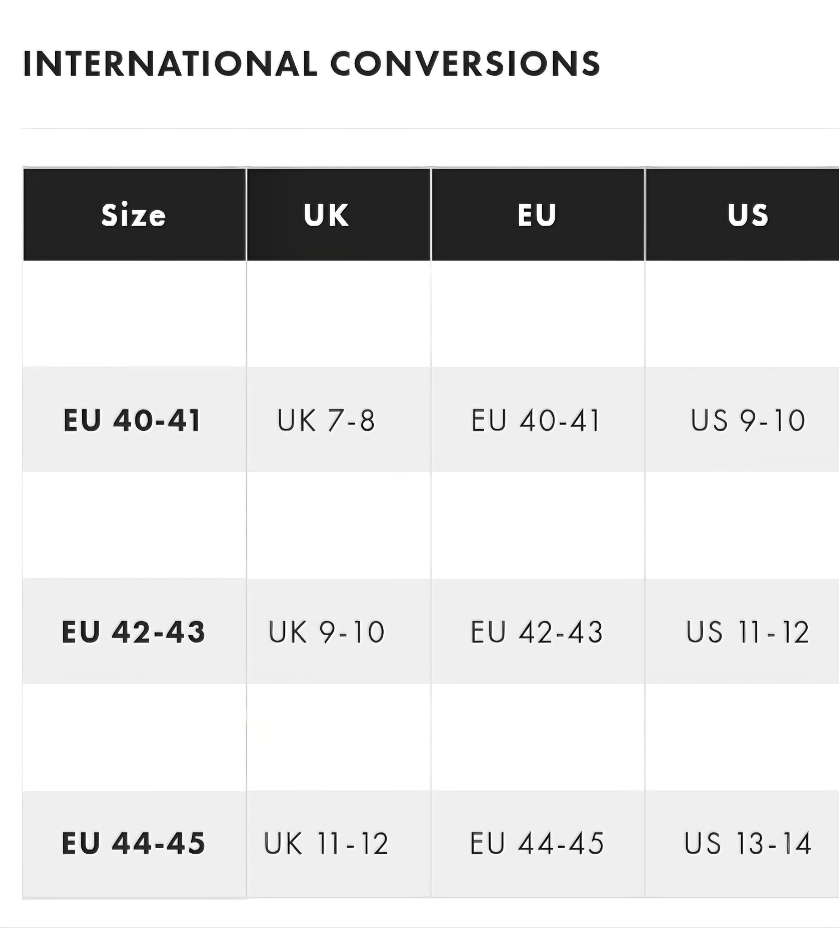Image resolution: width=839 pixels, height=928 pixels.
Task: Click the EU column header
Action: pos(537,215)
